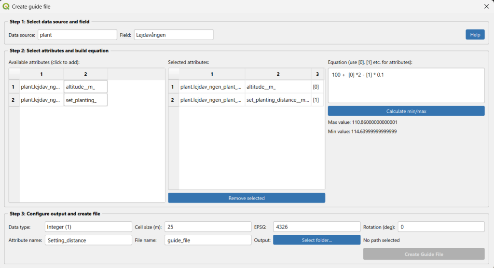The image size is (494, 268).
Task: Edit the EPSG field containing 4326
Action: pos(316,227)
